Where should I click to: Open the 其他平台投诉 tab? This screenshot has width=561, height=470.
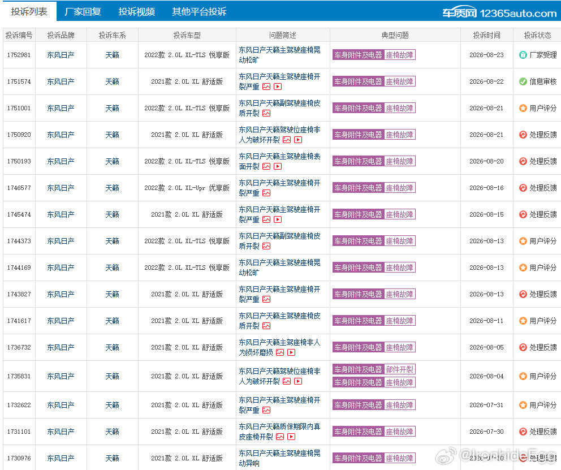[x=199, y=11]
